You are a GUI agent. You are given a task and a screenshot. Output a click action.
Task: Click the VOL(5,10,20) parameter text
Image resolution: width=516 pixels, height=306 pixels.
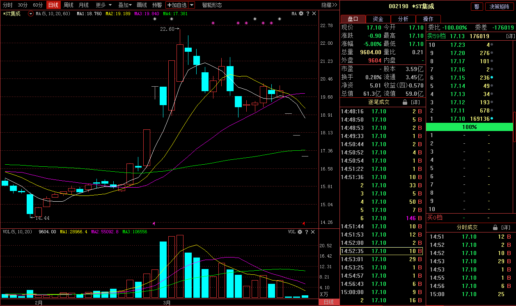tap(17, 232)
